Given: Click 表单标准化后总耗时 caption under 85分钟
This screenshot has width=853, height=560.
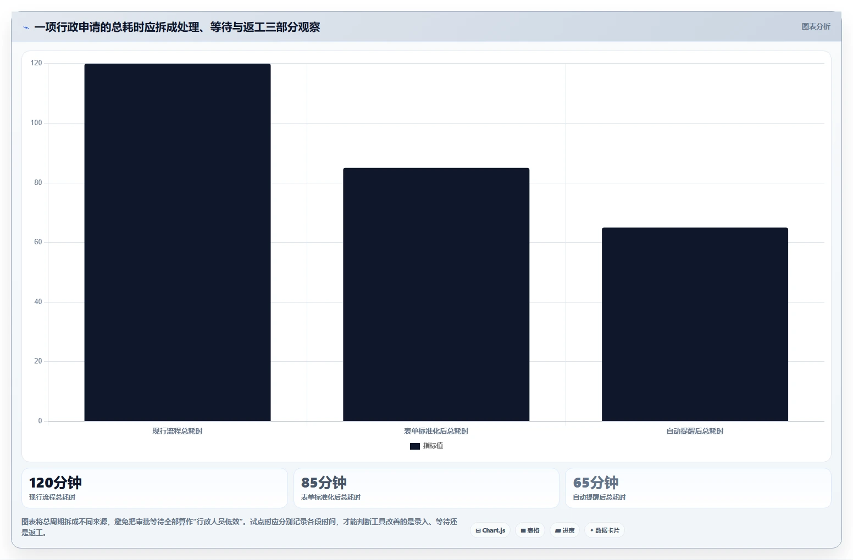Looking at the screenshot, I should 331,497.
